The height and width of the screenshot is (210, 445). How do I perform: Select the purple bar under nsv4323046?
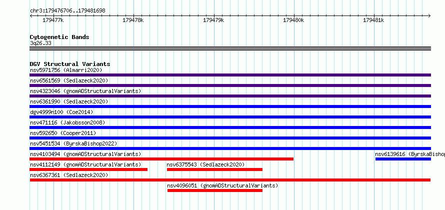click(x=230, y=96)
